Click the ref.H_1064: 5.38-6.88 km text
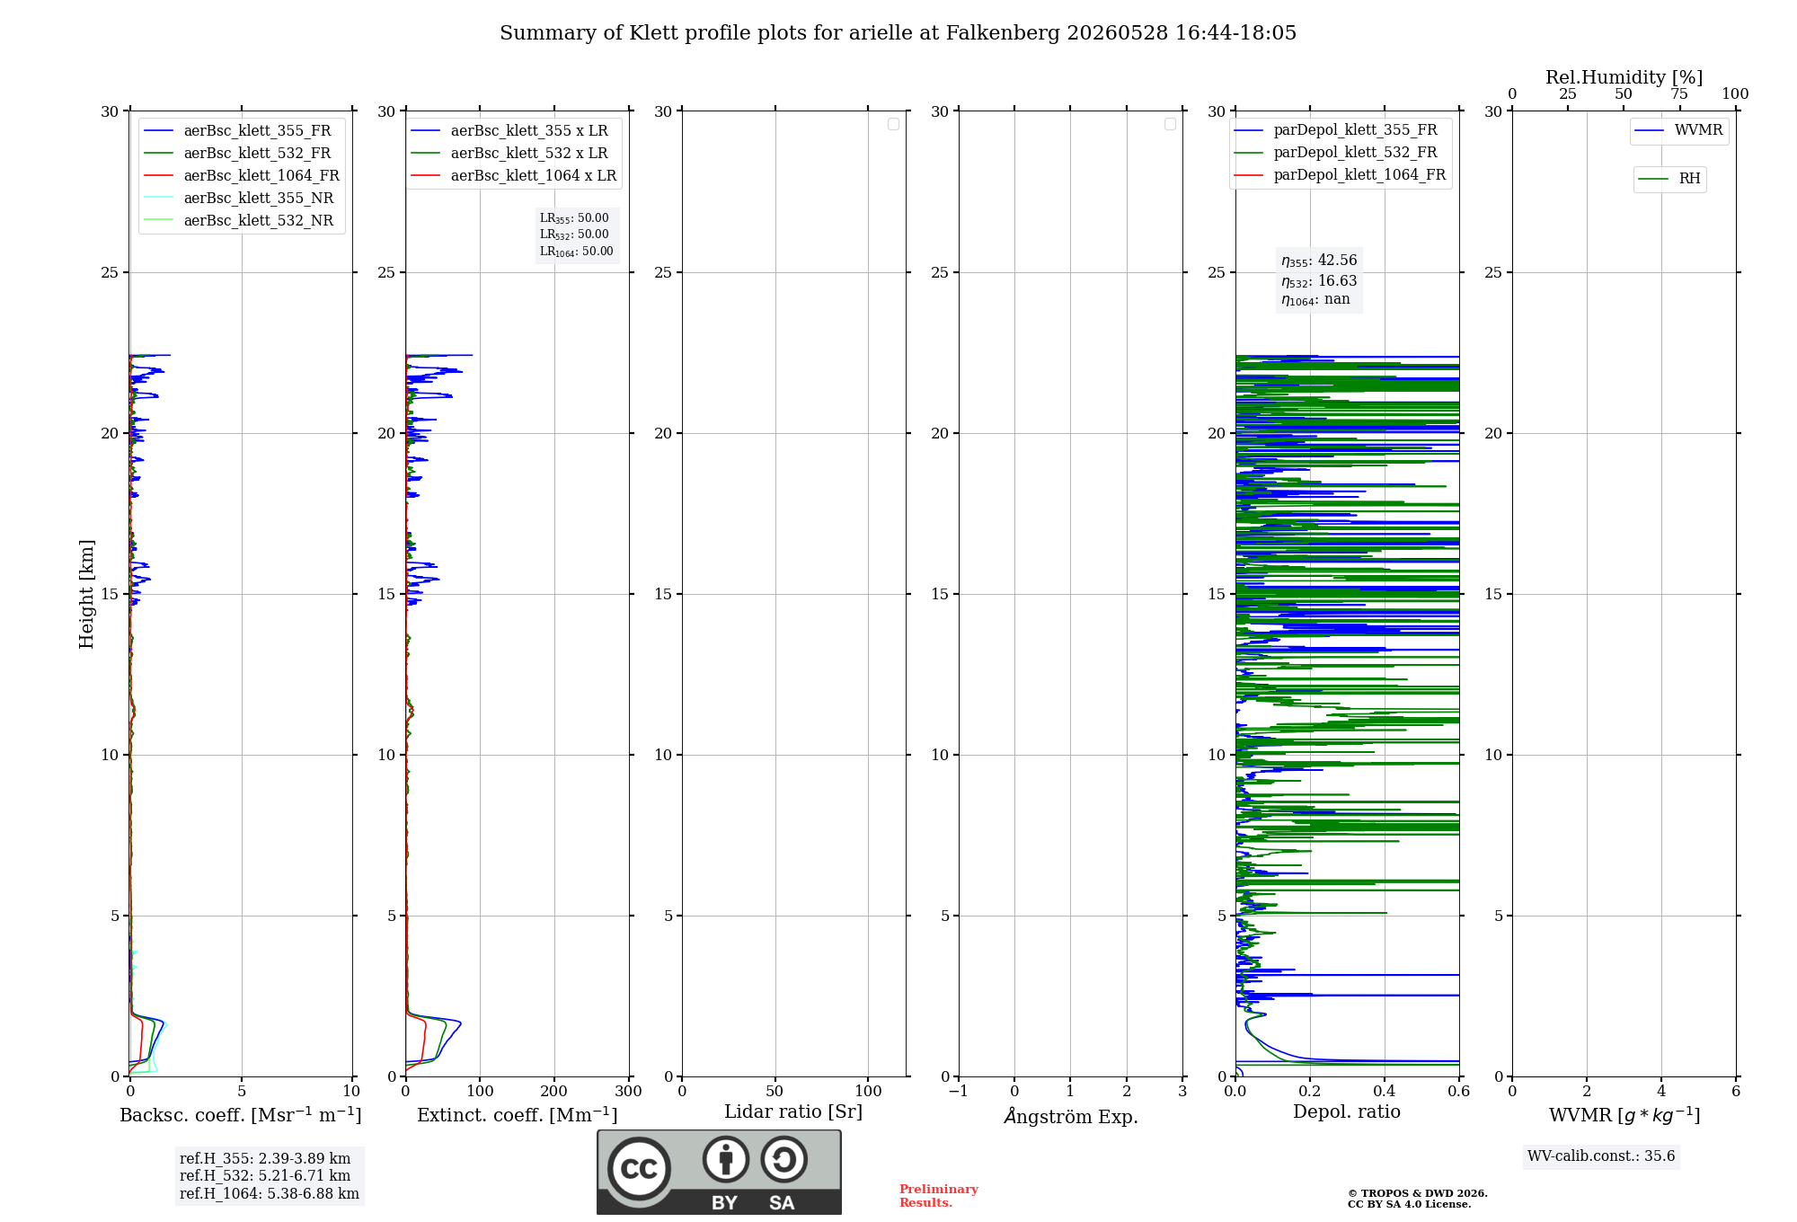The width and height of the screenshot is (1797, 1222). click(270, 1194)
